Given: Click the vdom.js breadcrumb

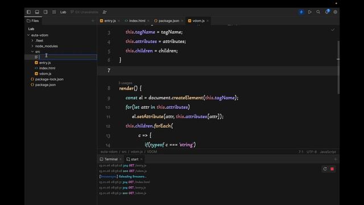Looking at the screenshot, I should [x=136, y=152].
